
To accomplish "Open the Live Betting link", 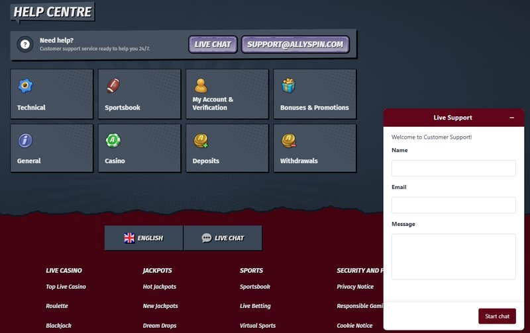I will click(x=255, y=306).
